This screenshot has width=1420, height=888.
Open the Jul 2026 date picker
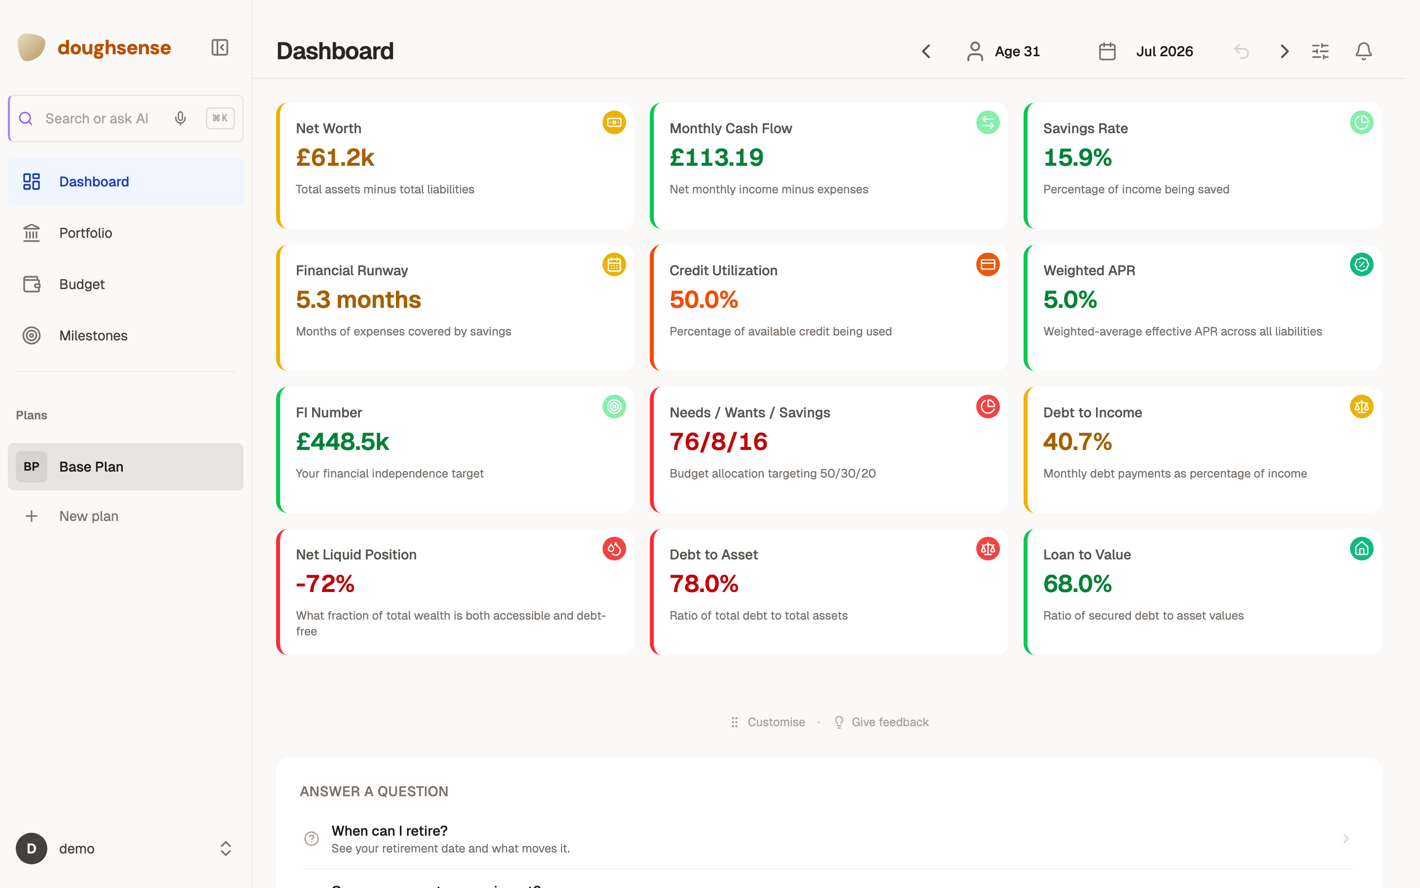1145,52
